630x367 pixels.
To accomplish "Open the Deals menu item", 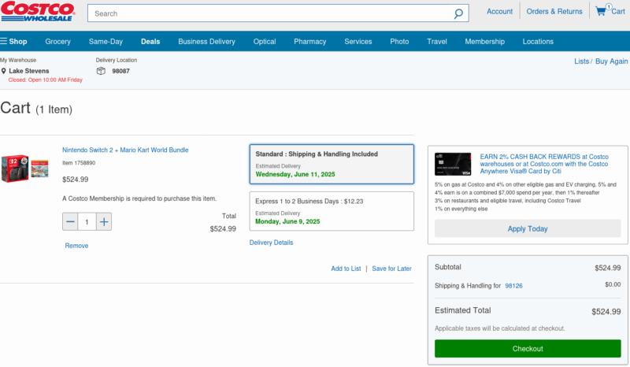I will [150, 42].
